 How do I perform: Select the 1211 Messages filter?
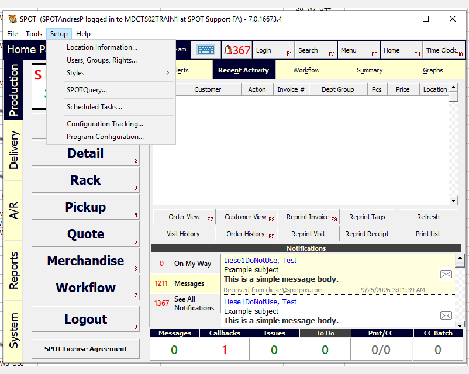tap(185, 283)
